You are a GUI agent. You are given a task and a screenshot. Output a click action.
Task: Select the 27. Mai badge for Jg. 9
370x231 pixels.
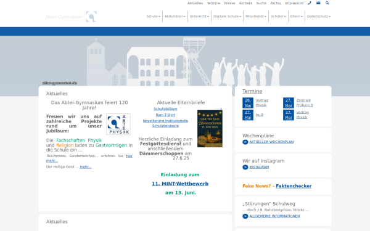click(248, 115)
